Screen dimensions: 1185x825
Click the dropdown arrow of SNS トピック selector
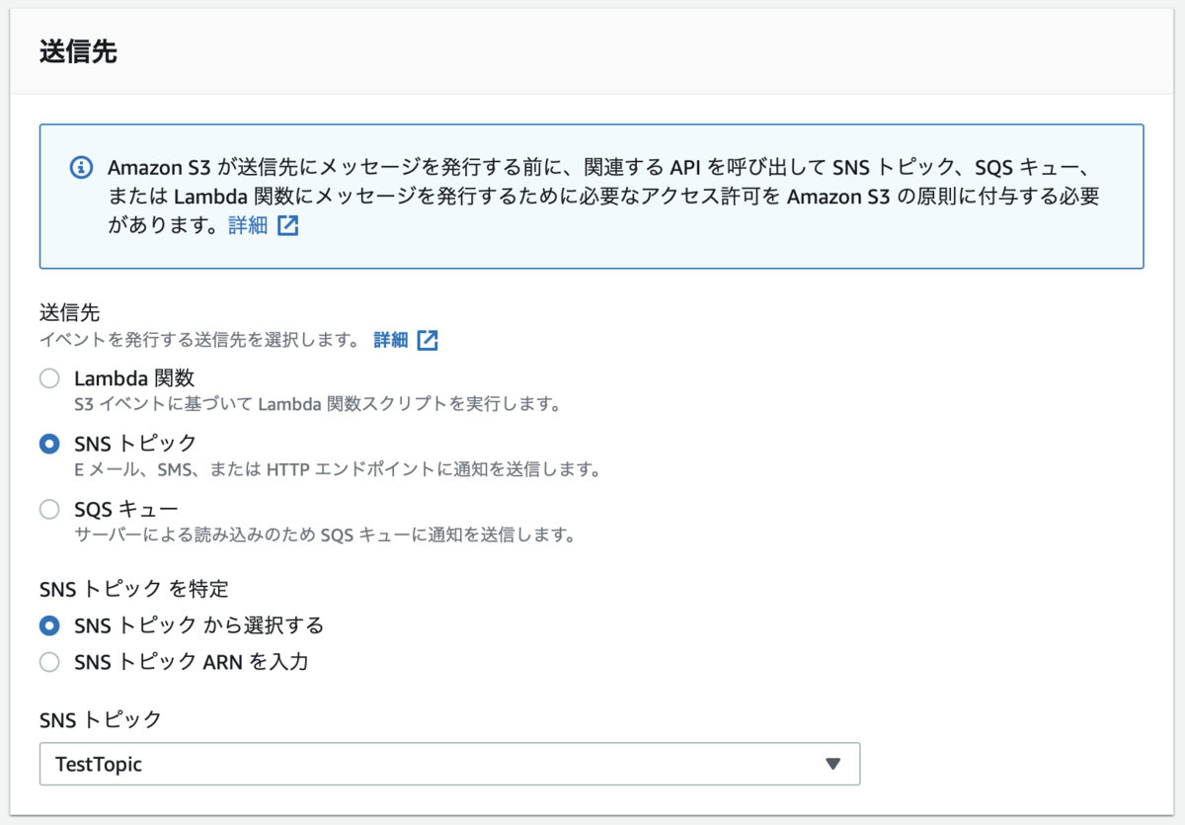[x=832, y=764]
